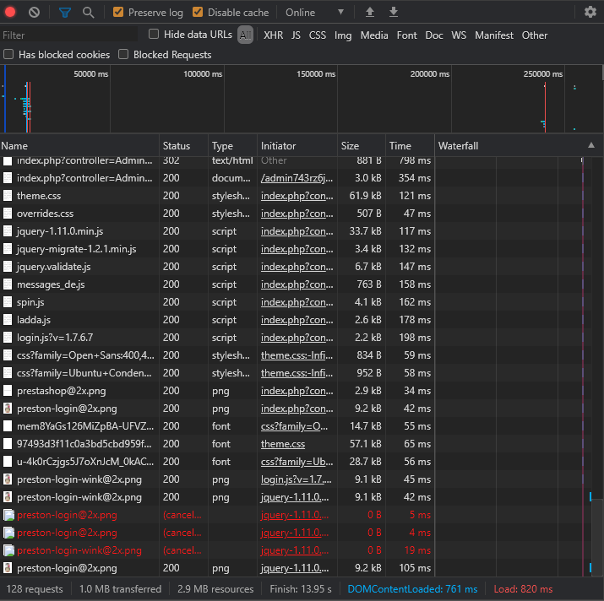This screenshot has width=604, height=601.
Task: Click the import HAR file upload icon
Action: [x=369, y=13]
